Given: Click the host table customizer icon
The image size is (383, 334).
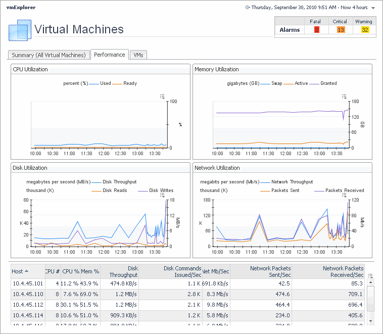Looking at the screenshot, I should 371,276.
